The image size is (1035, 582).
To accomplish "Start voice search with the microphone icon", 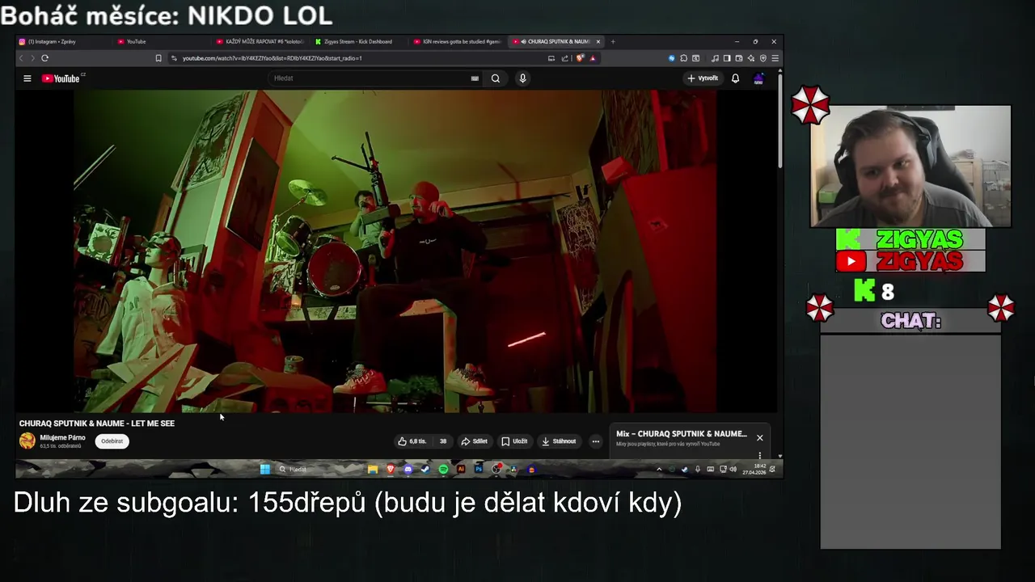I will [522, 78].
